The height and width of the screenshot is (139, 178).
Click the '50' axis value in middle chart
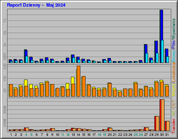tap(5, 90)
